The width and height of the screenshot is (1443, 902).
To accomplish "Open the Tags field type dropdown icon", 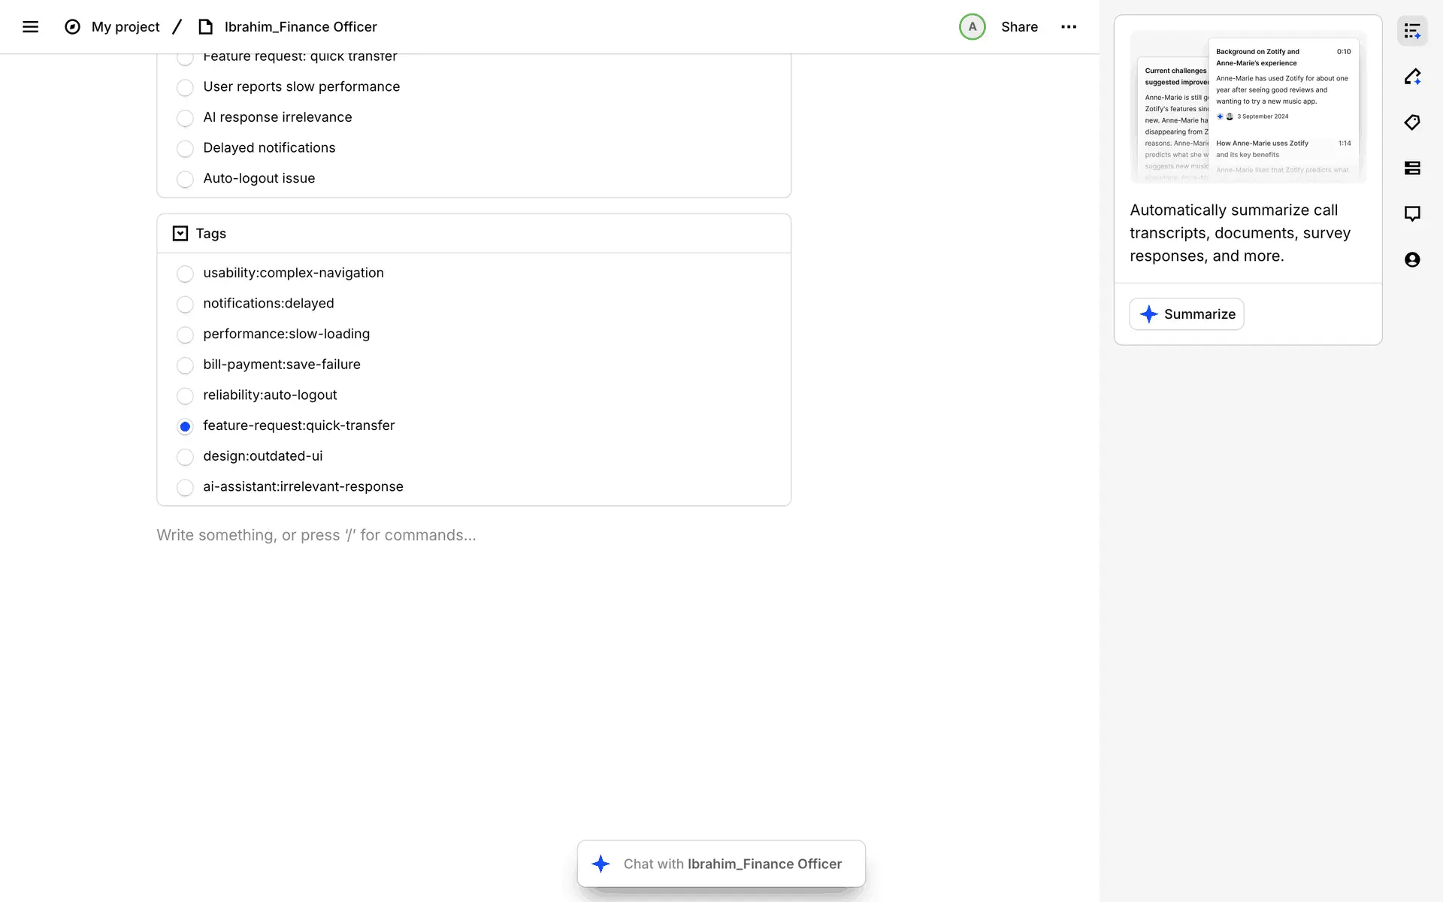I will coord(180,234).
